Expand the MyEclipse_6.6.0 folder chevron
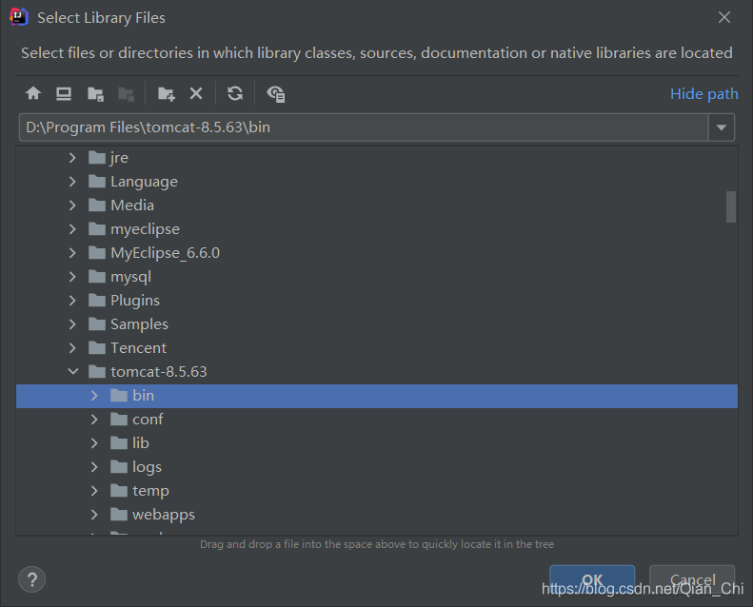This screenshot has width=753, height=607. tap(72, 253)
